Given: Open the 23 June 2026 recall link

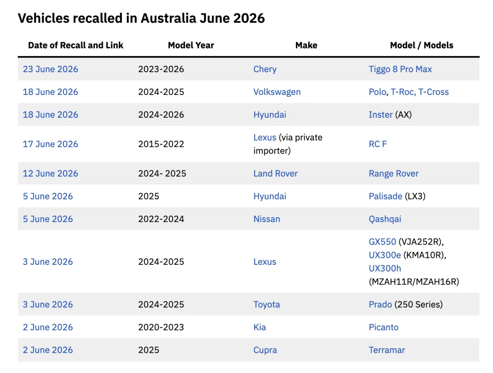Looking at the screenshot, I should (x=50, y=69).
